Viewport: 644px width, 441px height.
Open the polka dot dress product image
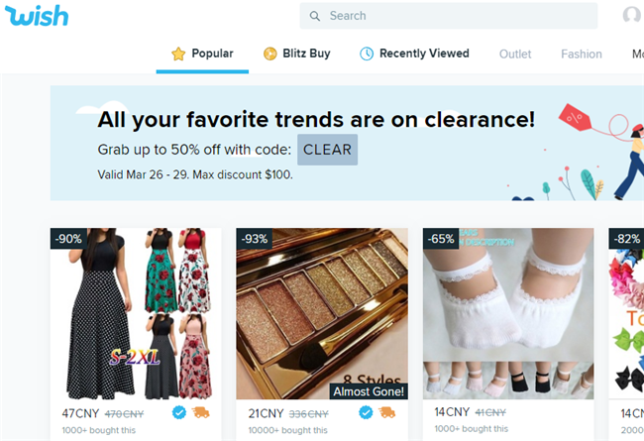click(136, 313)
